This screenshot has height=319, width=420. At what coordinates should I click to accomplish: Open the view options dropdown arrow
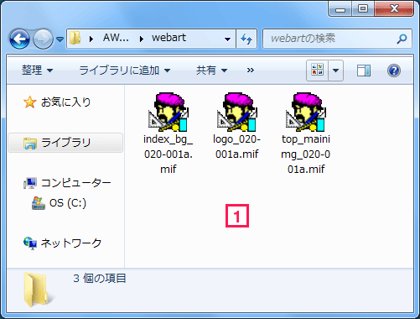[x=335, y=71]
